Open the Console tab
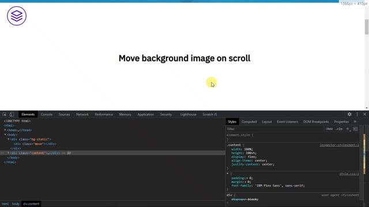 coord(47,114)
